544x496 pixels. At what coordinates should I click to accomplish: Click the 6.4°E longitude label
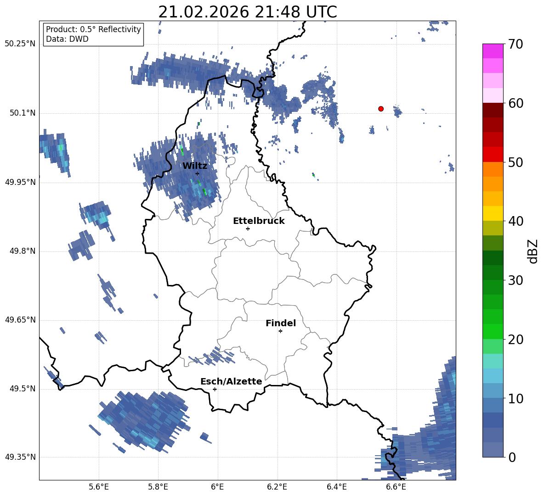click(x=336, y=487)
